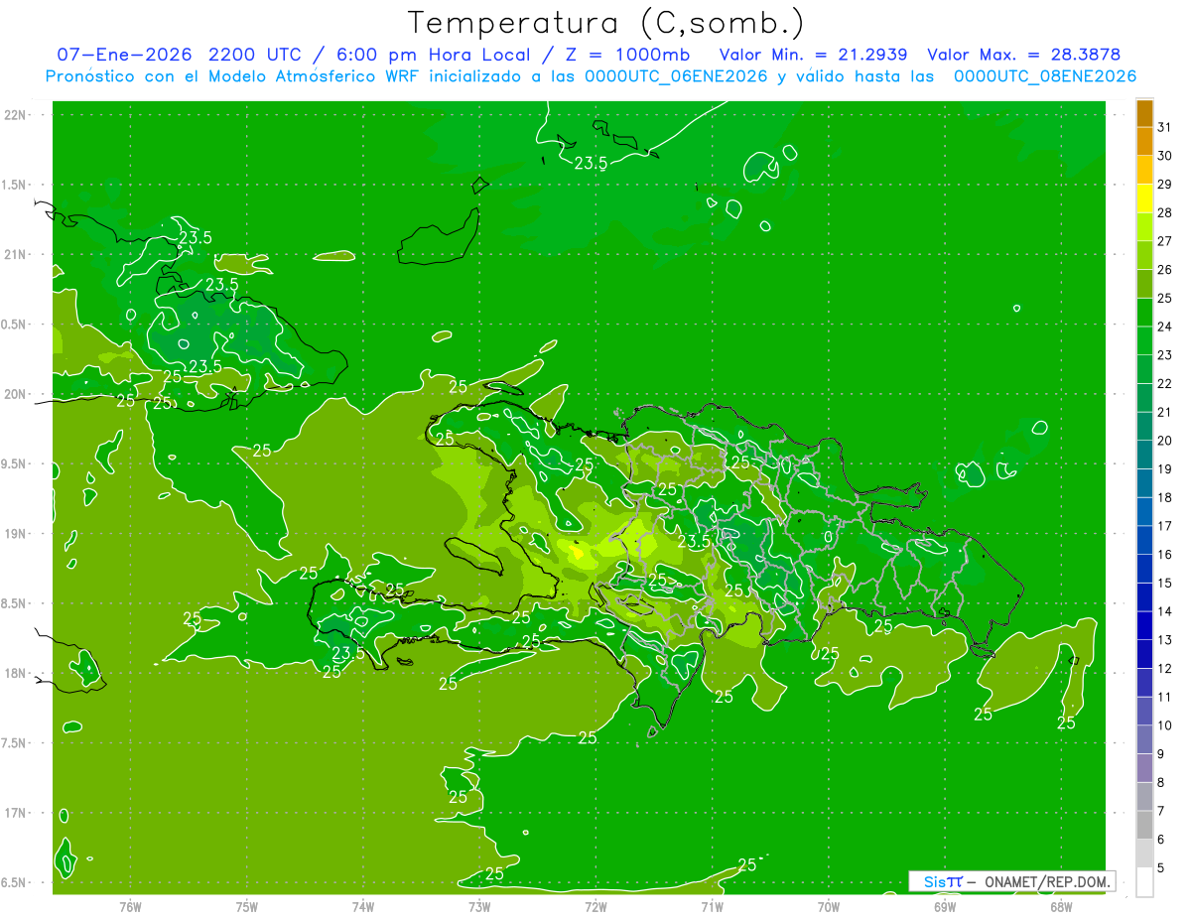Click the "68W" longitude axis label

[1061, 907]
